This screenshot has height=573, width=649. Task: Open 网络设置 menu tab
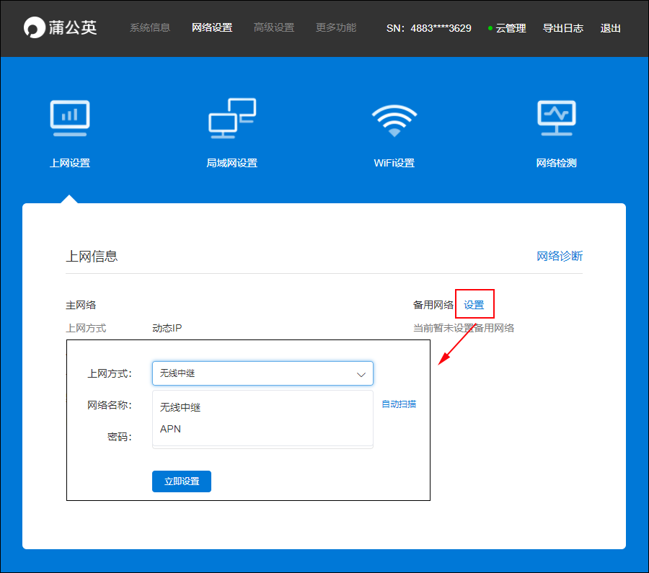[x=212, y=27]
